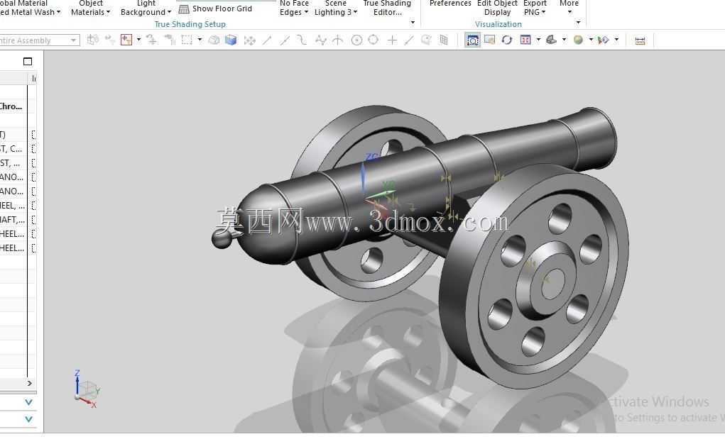Click the rectangle selection marquee icon

point(187,40)
